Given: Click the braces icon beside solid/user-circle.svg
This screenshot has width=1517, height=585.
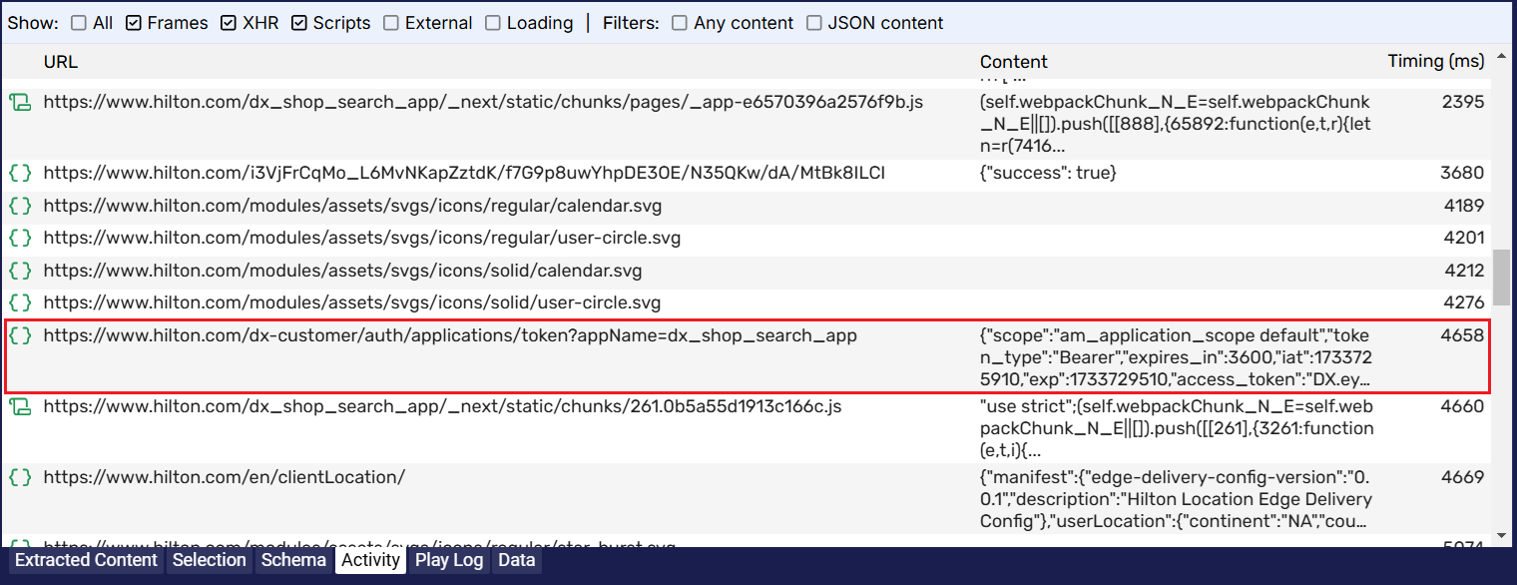Looking at the screenshot, I should 20,302.
